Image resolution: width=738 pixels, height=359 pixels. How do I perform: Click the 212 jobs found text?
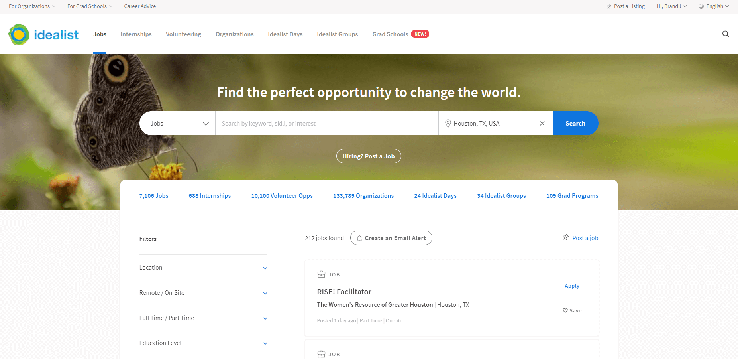tap(324, 238)
